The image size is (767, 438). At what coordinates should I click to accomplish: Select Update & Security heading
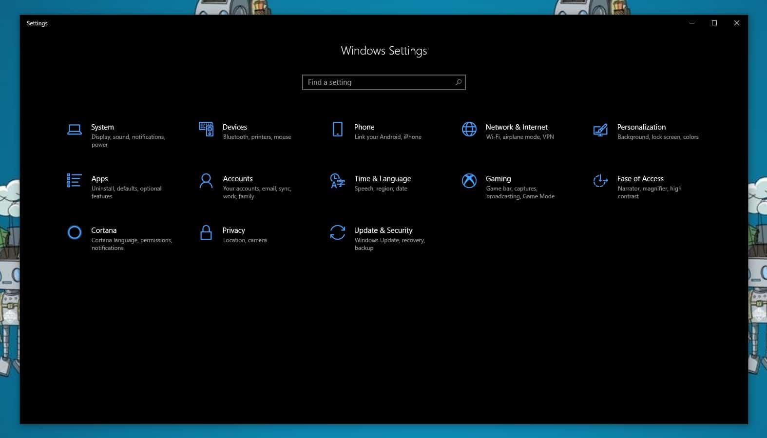pyautogui.click(x=383, y=230)
